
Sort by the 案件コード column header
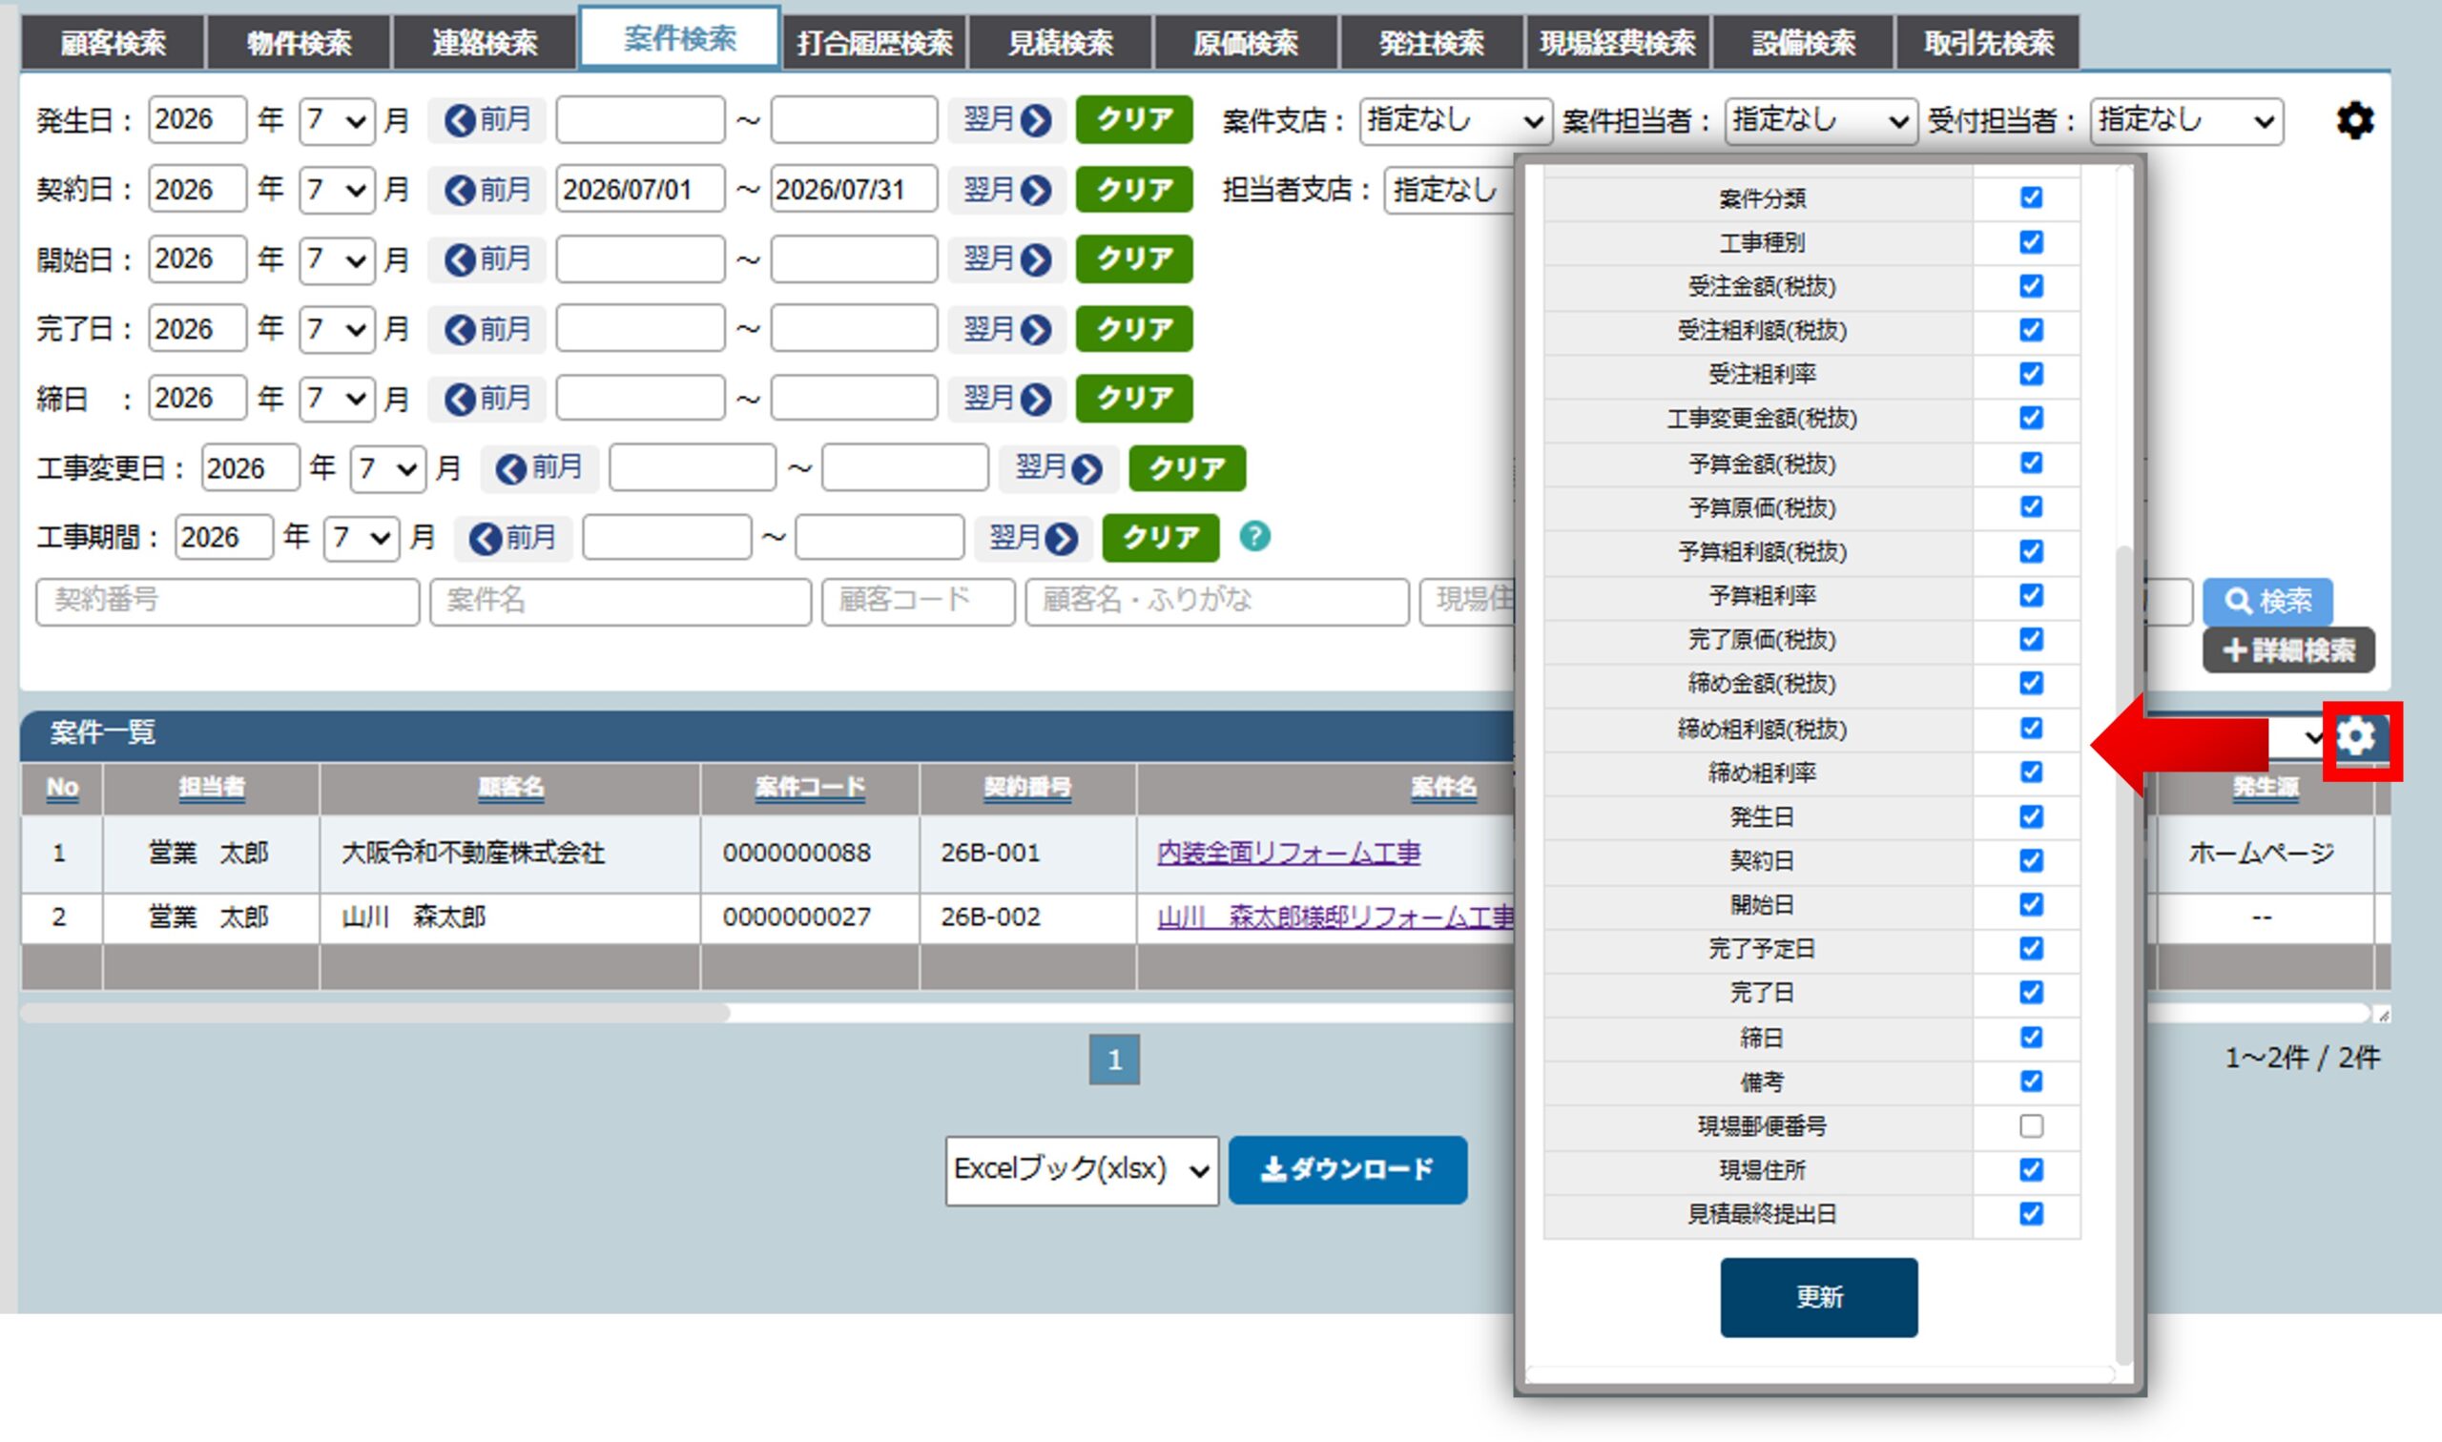(810, 787)
